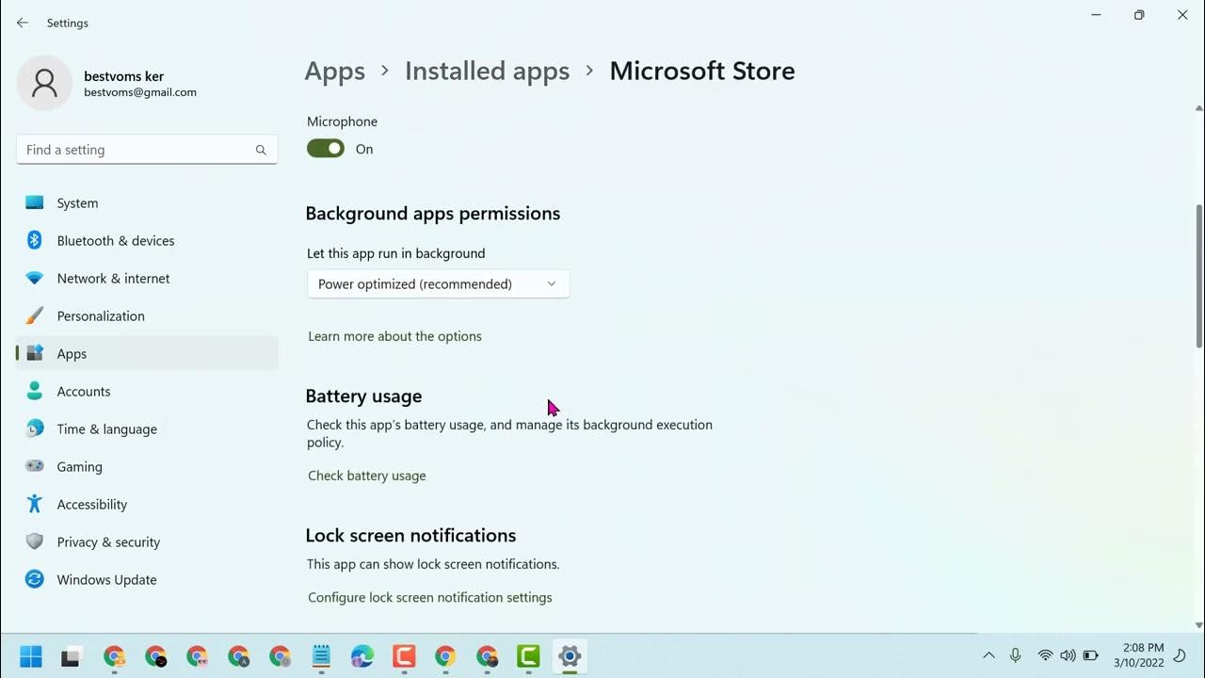Click the magnifier icon in the search box
The width and height of the screenshot is (1205, 678).
pos(261,150)
